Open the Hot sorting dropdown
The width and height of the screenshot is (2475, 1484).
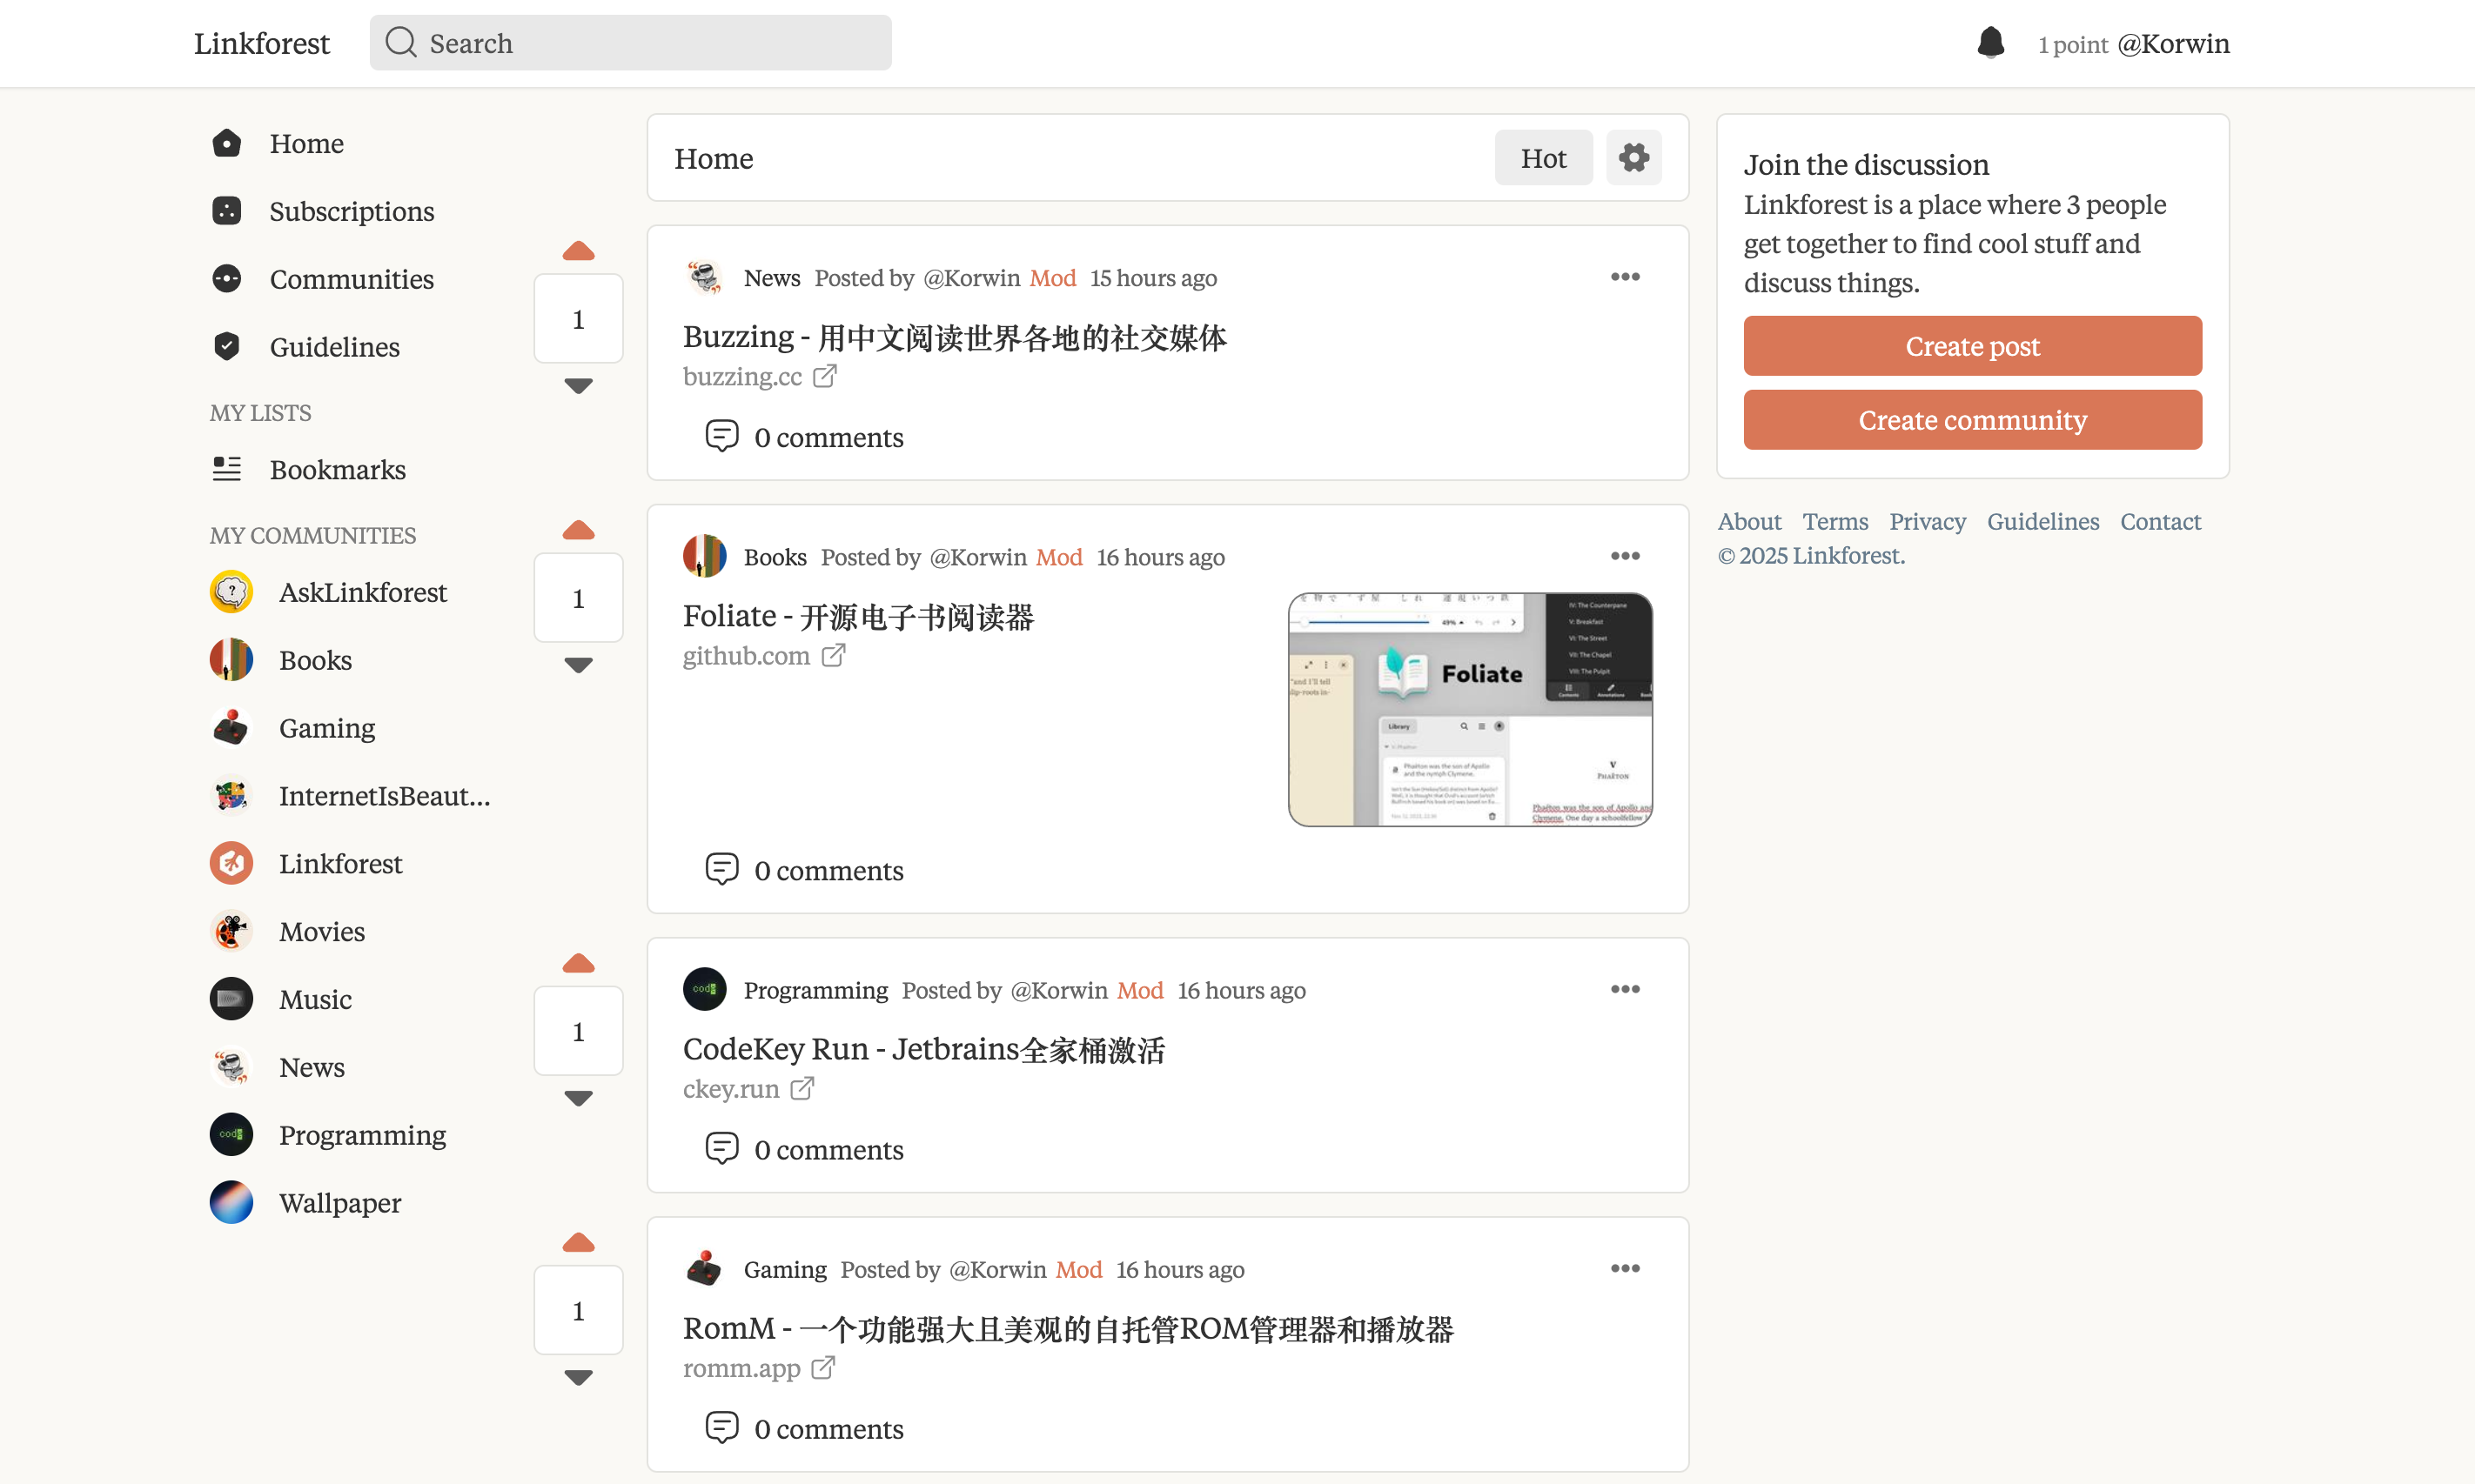pyautogui.click(x=1543, y=157)
